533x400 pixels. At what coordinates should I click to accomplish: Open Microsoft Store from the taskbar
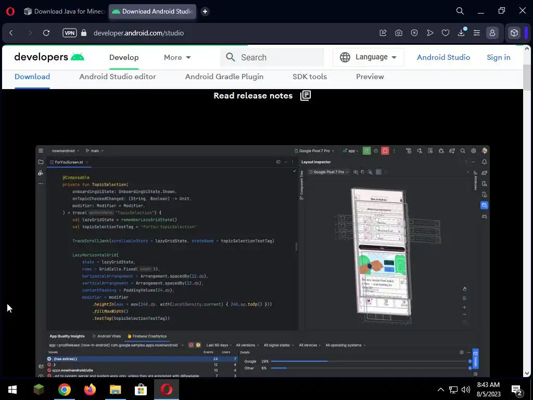[x=141, y=390]
